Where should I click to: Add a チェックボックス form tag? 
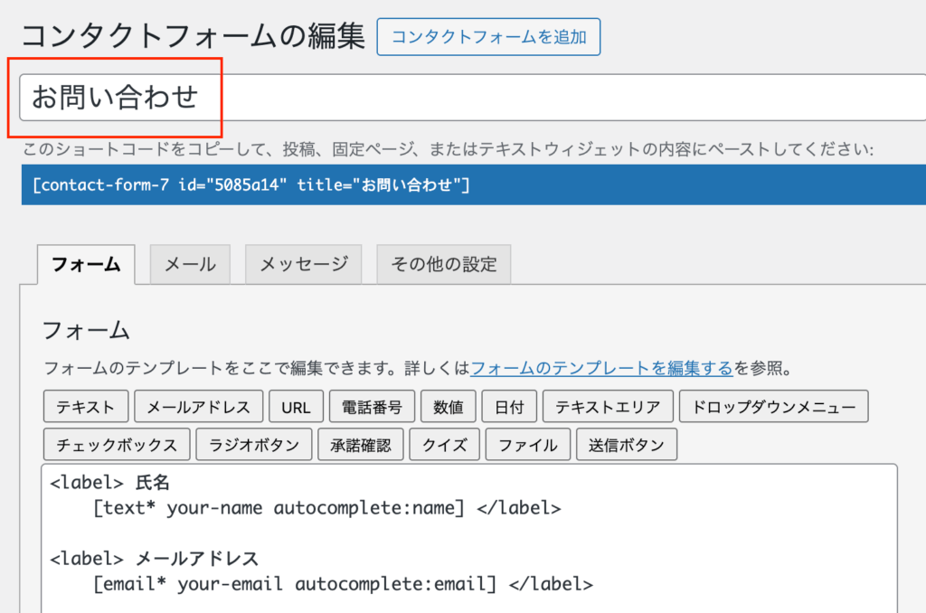(117, 445)
